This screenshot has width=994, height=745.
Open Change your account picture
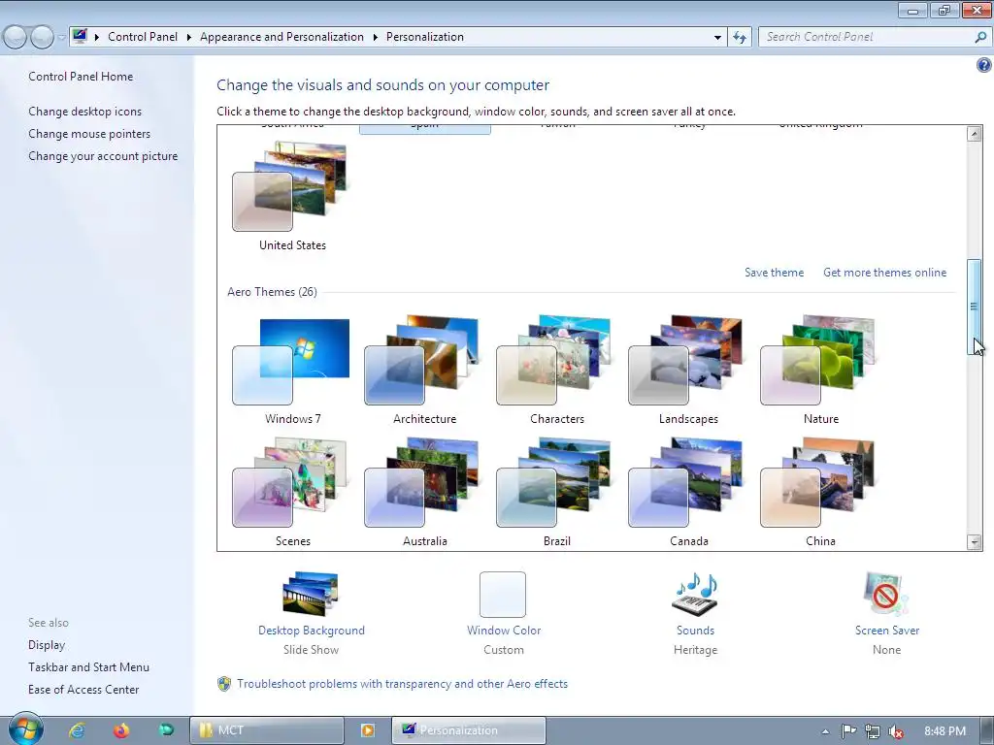point(103,156)
